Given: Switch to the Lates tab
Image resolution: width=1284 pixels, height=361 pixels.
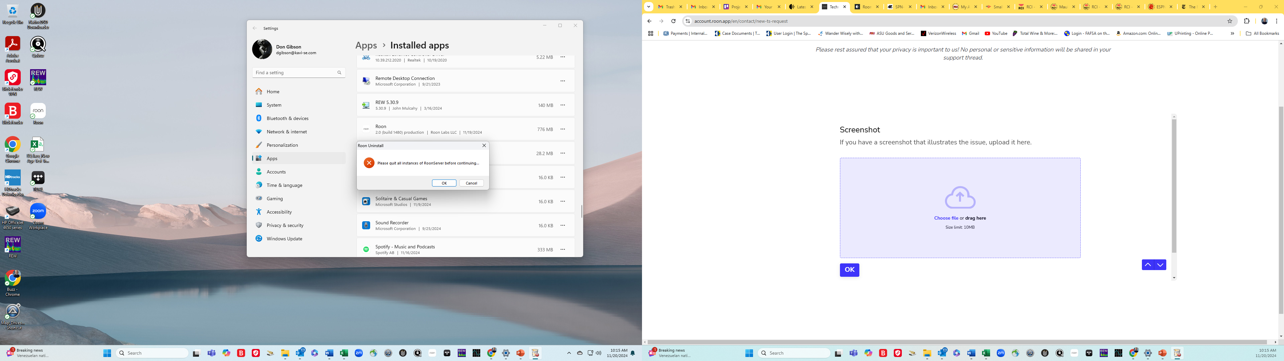Looking at the screenshot, I should [x=801, y=7].
